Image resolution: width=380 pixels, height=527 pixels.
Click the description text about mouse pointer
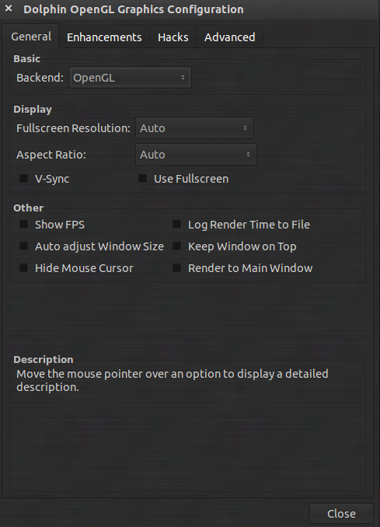click(173, 380)
